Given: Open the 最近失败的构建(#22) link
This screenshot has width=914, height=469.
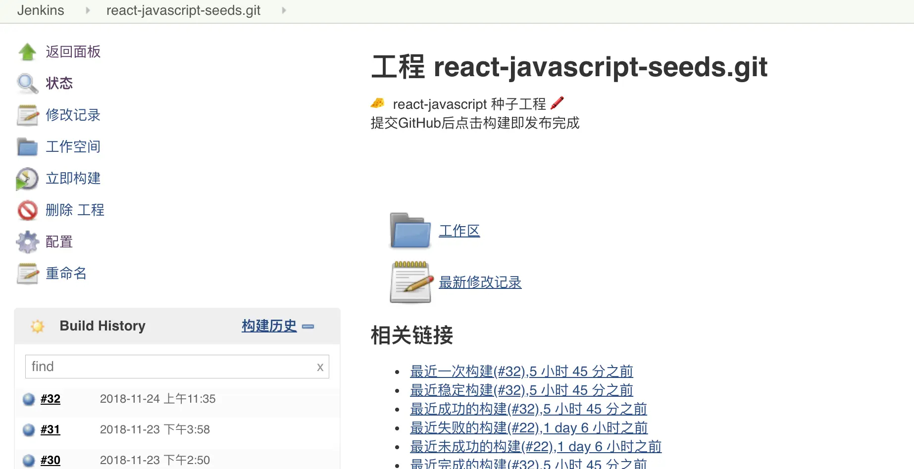Looking at the screenshot, I should point(529,428).
